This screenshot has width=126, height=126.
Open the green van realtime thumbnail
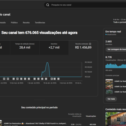(x=109, y=92)
